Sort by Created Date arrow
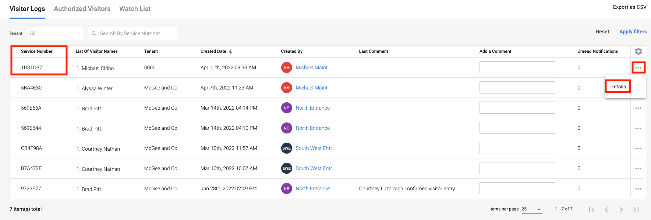 click(x=231, y=52)
